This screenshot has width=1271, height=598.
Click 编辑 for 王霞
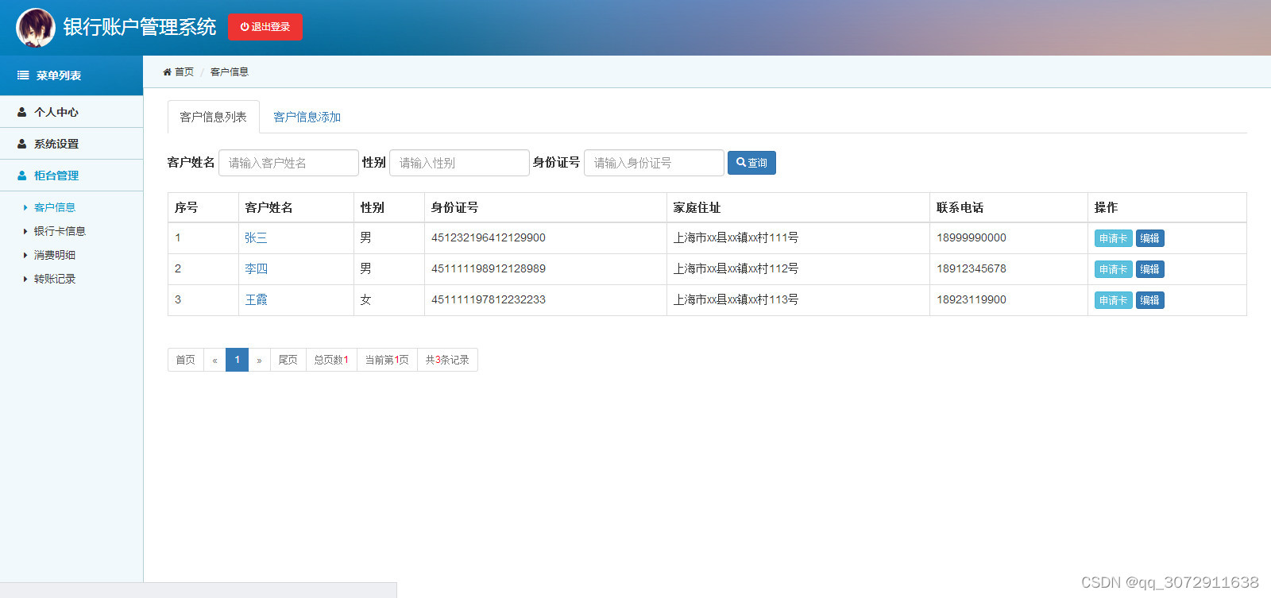click(1149, 300)
